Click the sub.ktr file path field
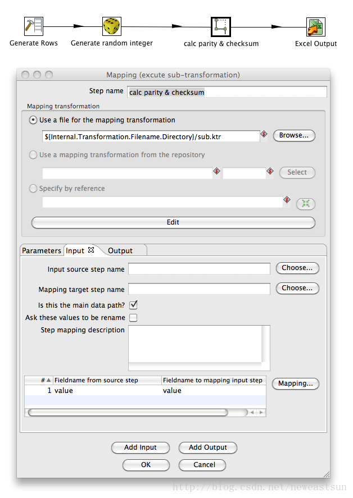This screenshot has width=353, height=498. pyautogui.click(x=151, y=136)
